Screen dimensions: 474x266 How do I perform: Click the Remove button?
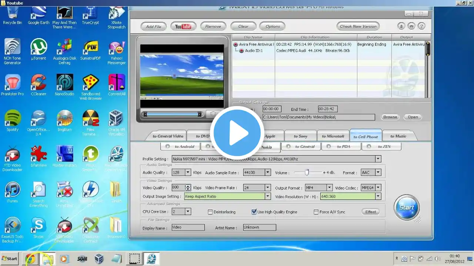click(213, 26)
